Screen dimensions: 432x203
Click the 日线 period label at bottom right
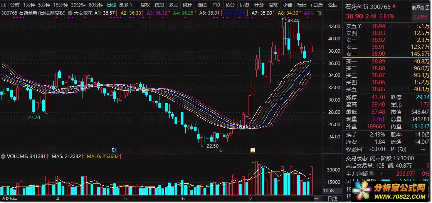point(332,198)
